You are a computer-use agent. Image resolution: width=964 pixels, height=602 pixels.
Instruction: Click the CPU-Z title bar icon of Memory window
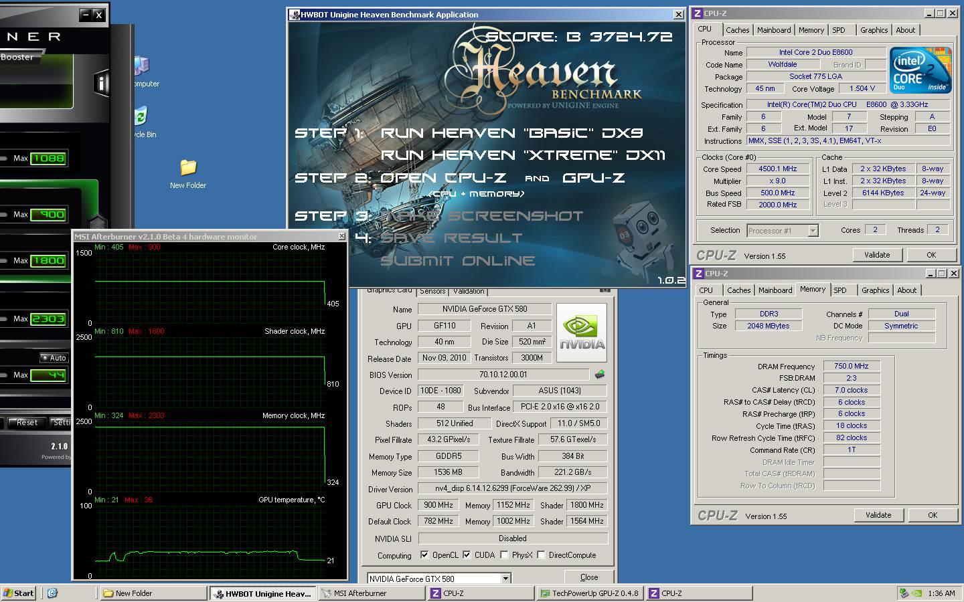(698, 274)
